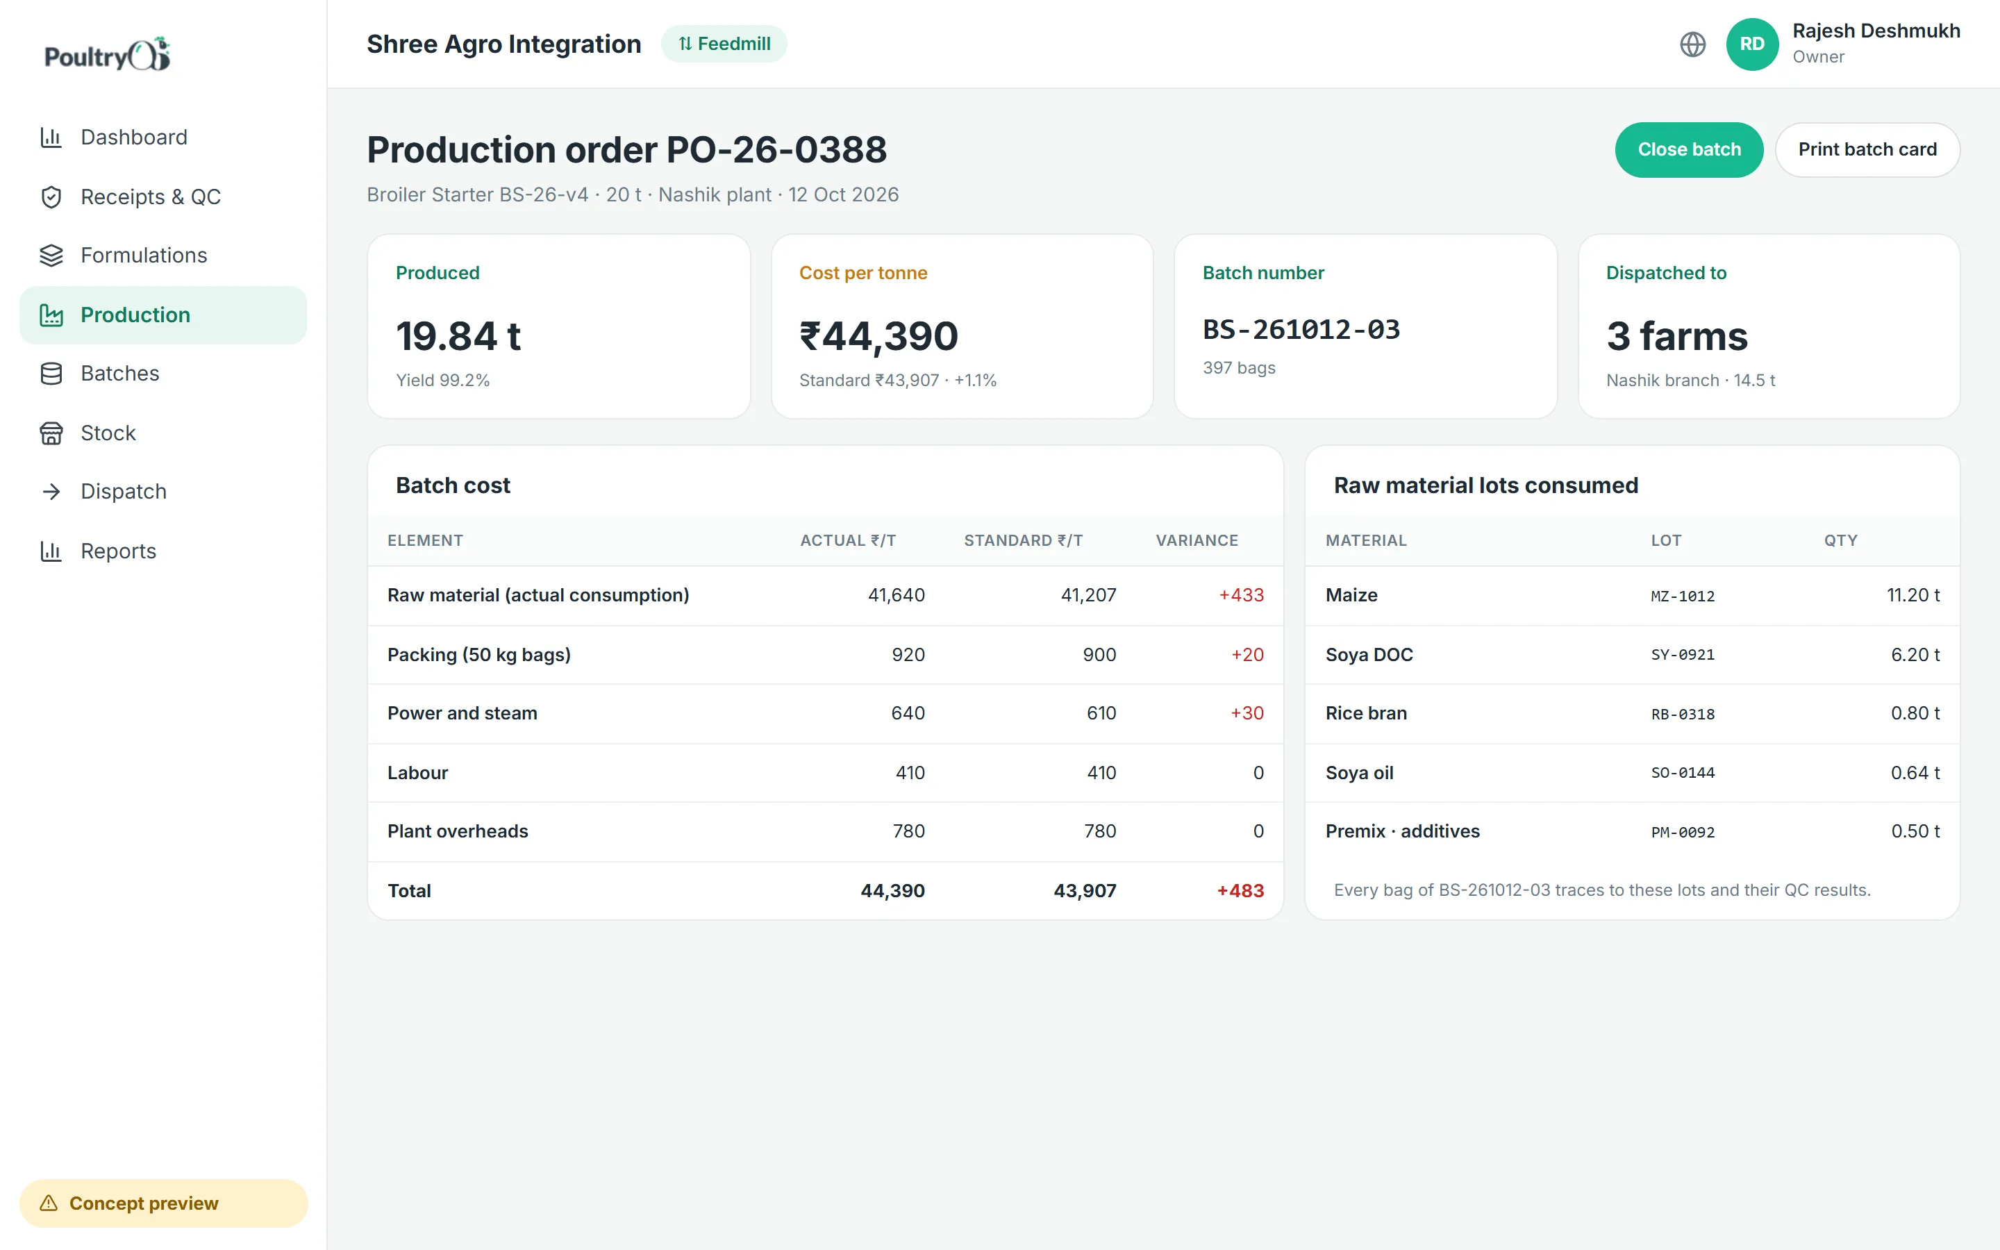Select the Power and steam row
2000x1250 pixels.
point(825,713)
